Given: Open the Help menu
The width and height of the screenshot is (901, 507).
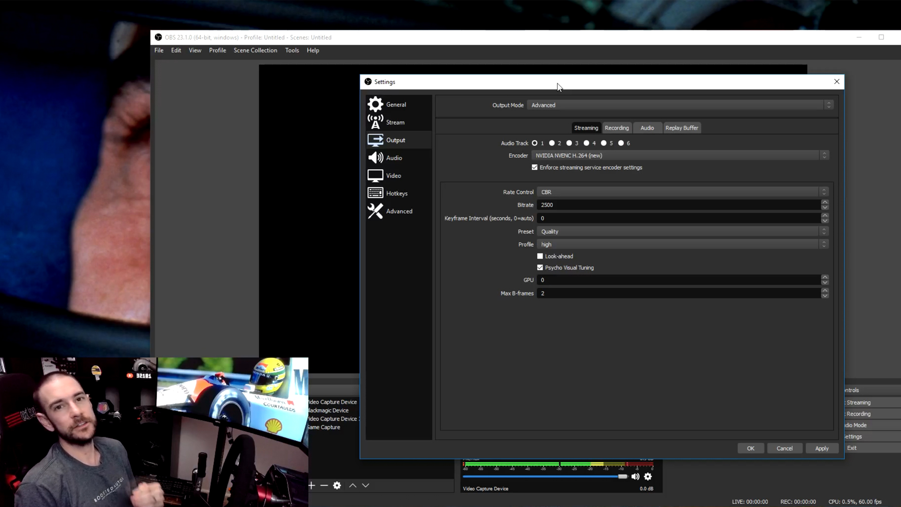Looking at the screenshot, I should click(x=313, y=50).
